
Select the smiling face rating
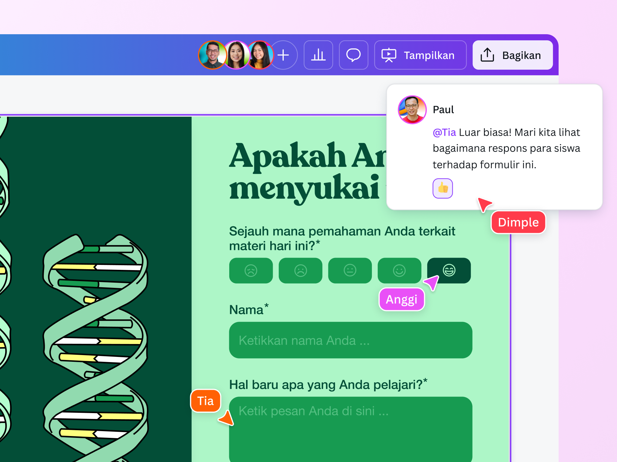399,270
